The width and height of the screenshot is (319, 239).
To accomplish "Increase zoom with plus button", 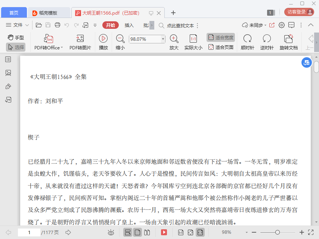I will tap(302, 232).
